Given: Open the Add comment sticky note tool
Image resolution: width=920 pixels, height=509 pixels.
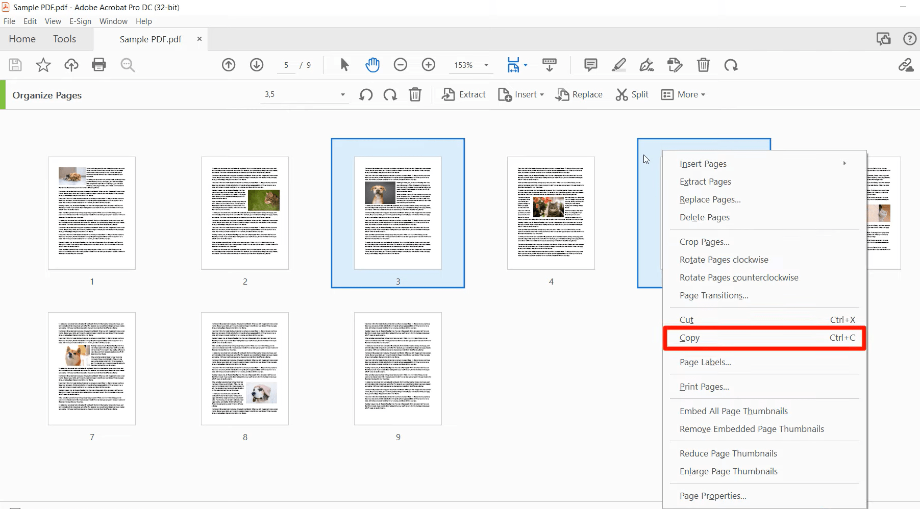Looking at the screenshot, I should (x=590, y=65).
